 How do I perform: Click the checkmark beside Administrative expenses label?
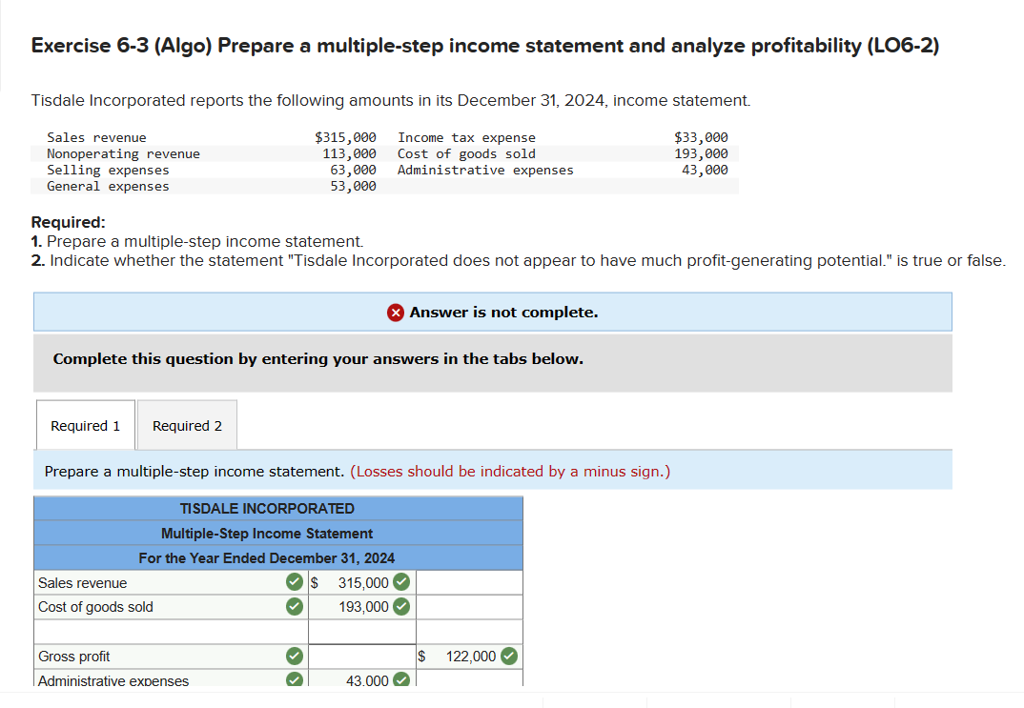tap(294, 679)
